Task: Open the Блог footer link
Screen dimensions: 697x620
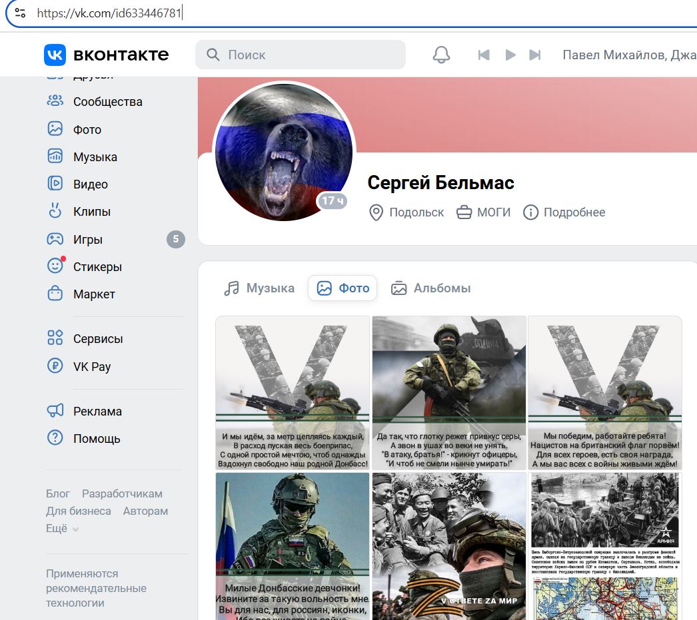Action: (58, 493)
